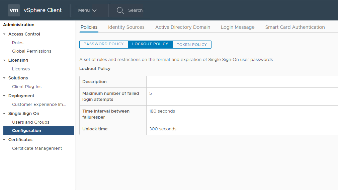The image size is (338, 190).
Task: Open Client Plug-Ins under Solutions
Action: point(27,87)
